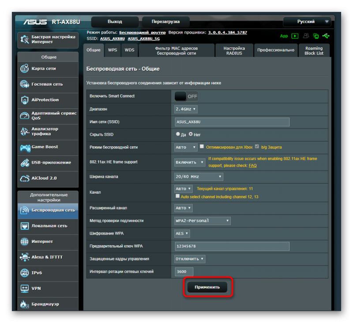Open the FAQ link
This screenshot has width=353, height=323.
pos(252,166)
